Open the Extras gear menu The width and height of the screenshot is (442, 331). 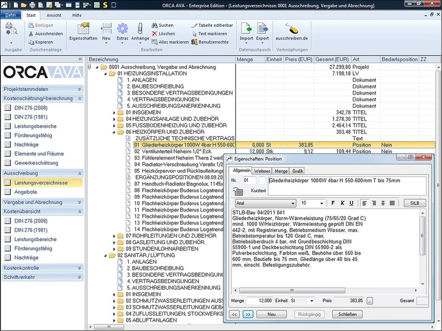pyautogui.click(x=123, y=32)
